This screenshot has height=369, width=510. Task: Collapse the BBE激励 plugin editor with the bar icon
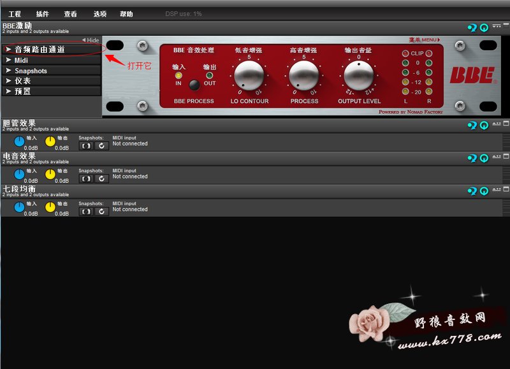(x=506, y=24)
